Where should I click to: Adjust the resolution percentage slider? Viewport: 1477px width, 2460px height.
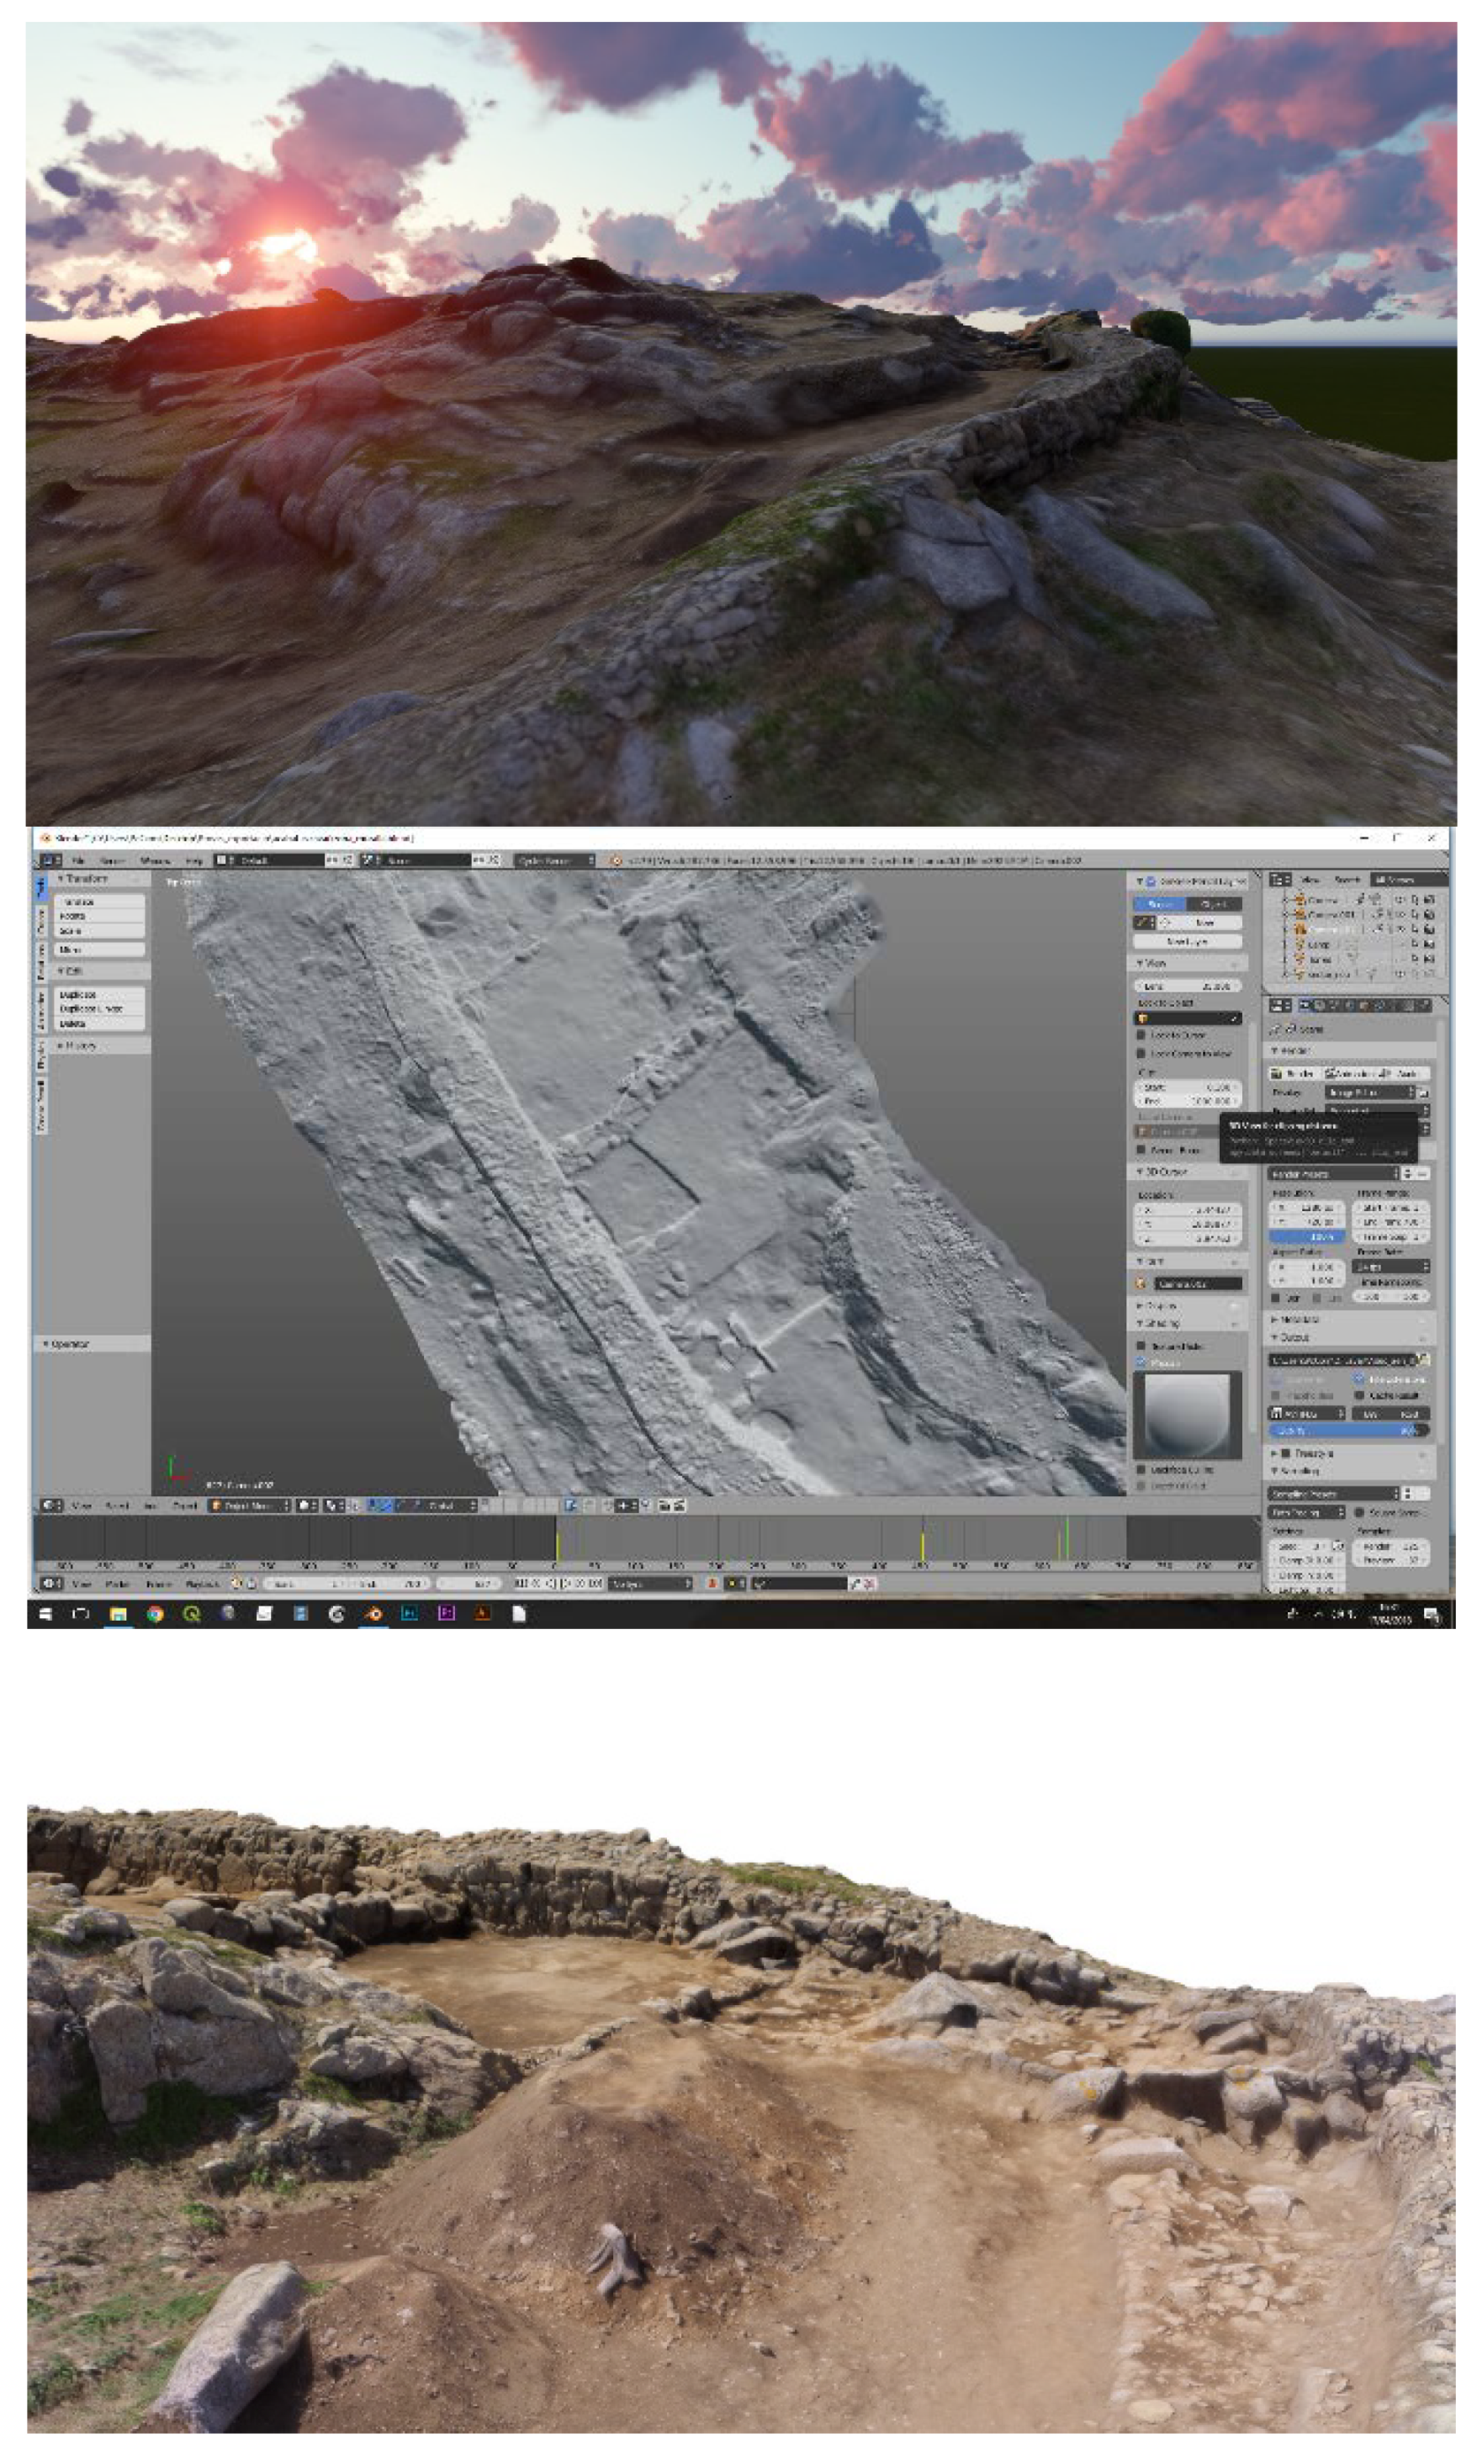(1305, 1237)
